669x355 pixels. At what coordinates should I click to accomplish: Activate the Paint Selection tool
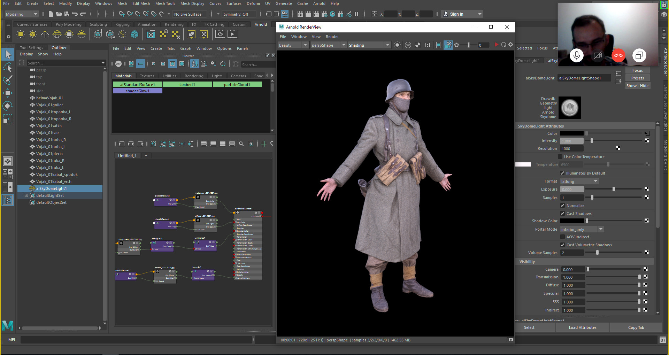point(8,80)
